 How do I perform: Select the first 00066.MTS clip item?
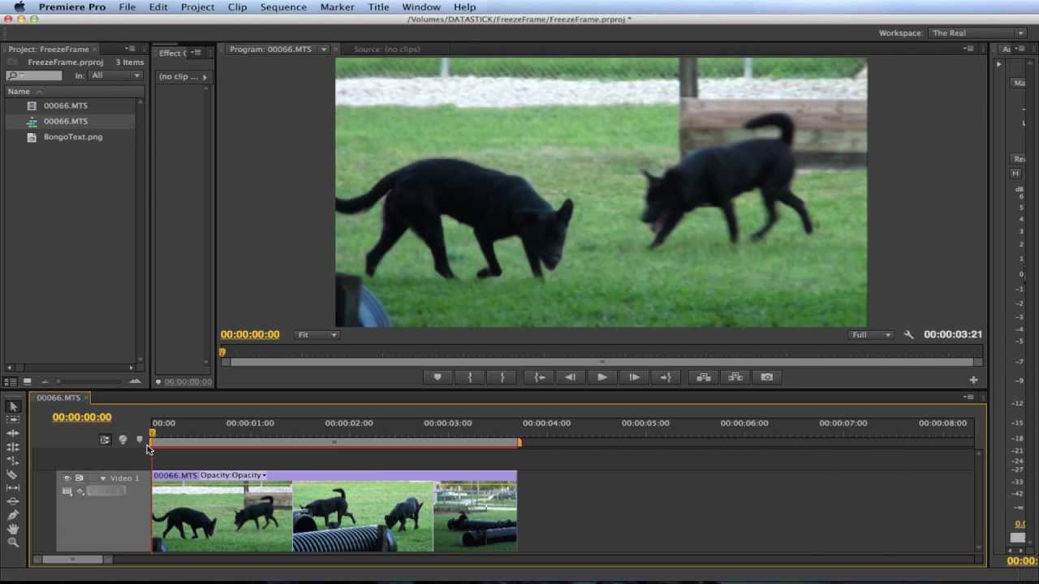coord(65,106)
